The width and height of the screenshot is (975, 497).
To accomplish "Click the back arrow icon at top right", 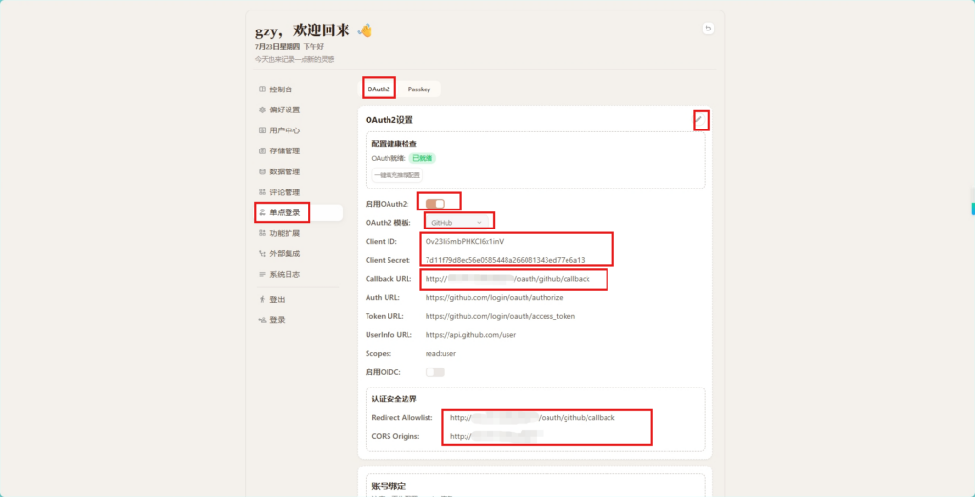I will point(708,29).
